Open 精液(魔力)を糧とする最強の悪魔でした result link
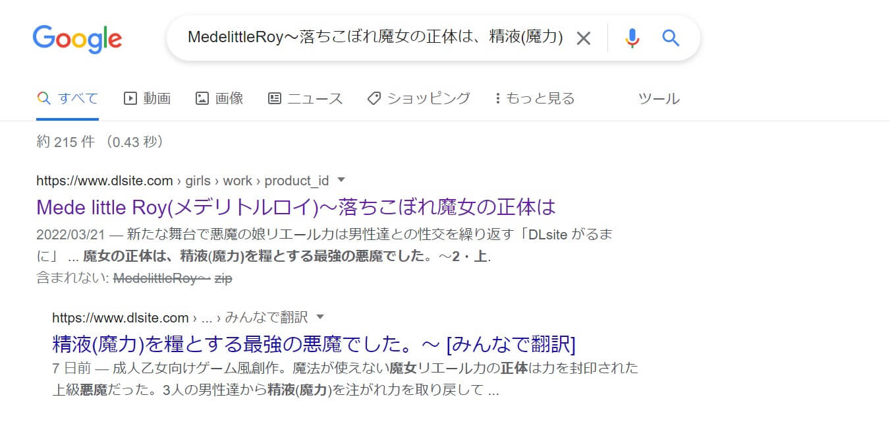This screenshot has width=890, height=422. click(314, 344)
